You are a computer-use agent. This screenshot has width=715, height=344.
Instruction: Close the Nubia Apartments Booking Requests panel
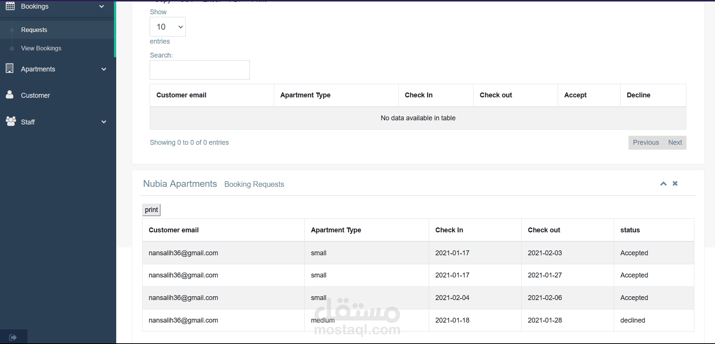click(675, 183)
